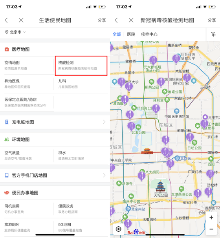Tap purple marker above 北海公园

pos(131,126)
